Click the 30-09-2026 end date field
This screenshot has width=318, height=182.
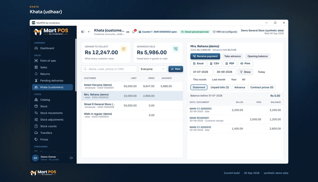225,72
